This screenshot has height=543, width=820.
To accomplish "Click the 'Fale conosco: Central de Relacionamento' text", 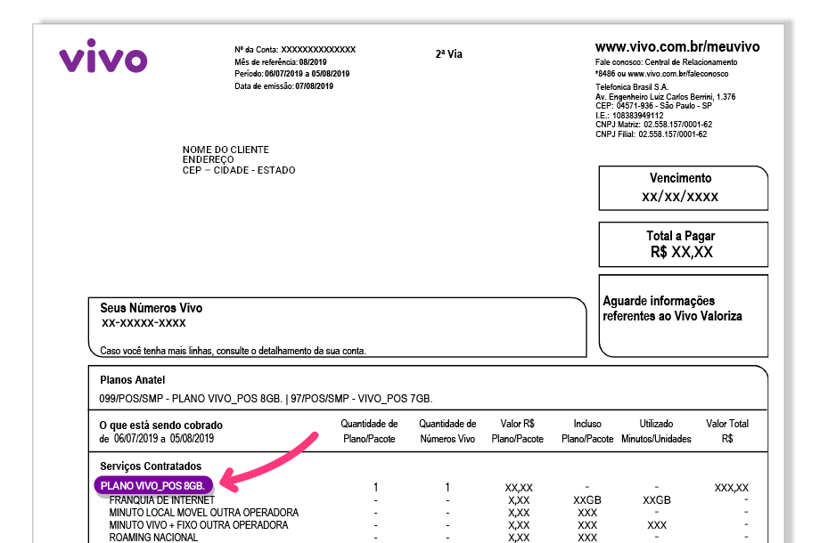I will [667, 62].
